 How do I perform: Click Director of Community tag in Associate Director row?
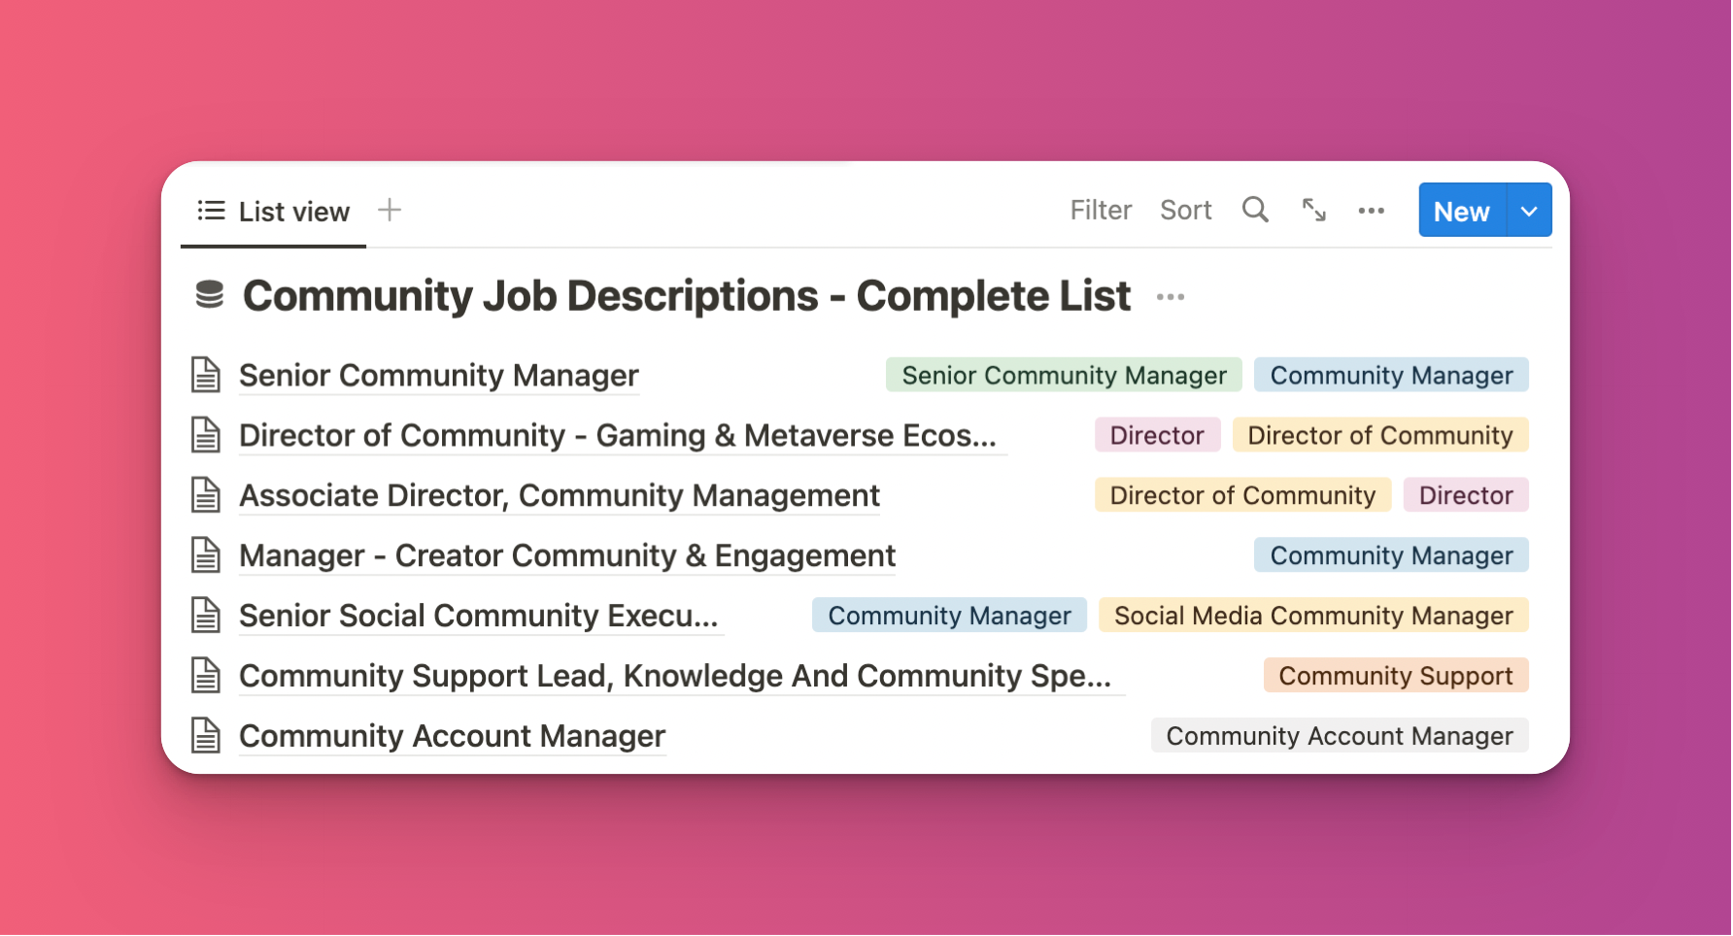point(1242,496)
